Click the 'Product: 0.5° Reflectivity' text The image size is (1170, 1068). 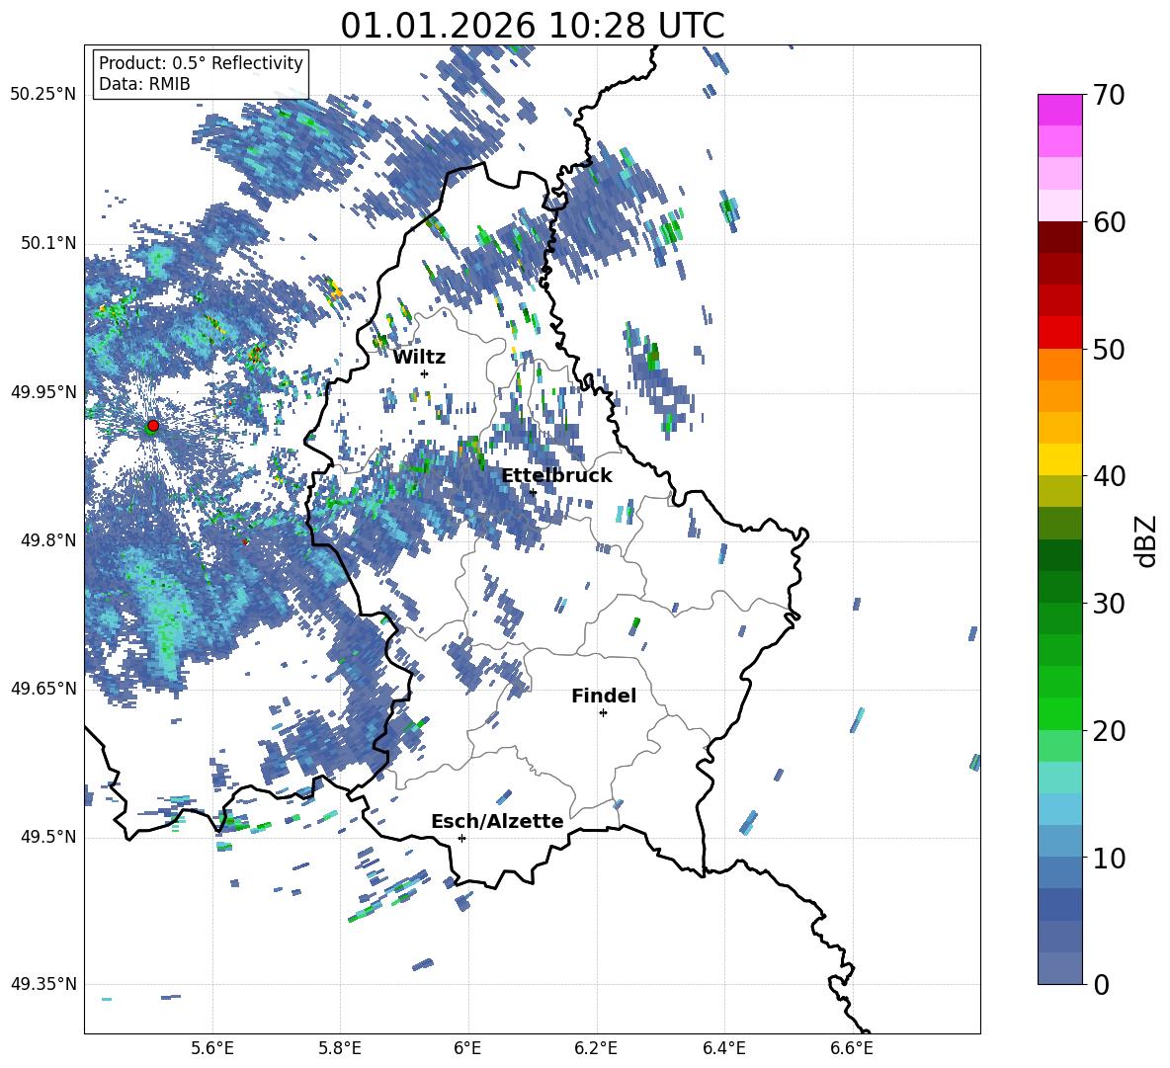point(201,62)
